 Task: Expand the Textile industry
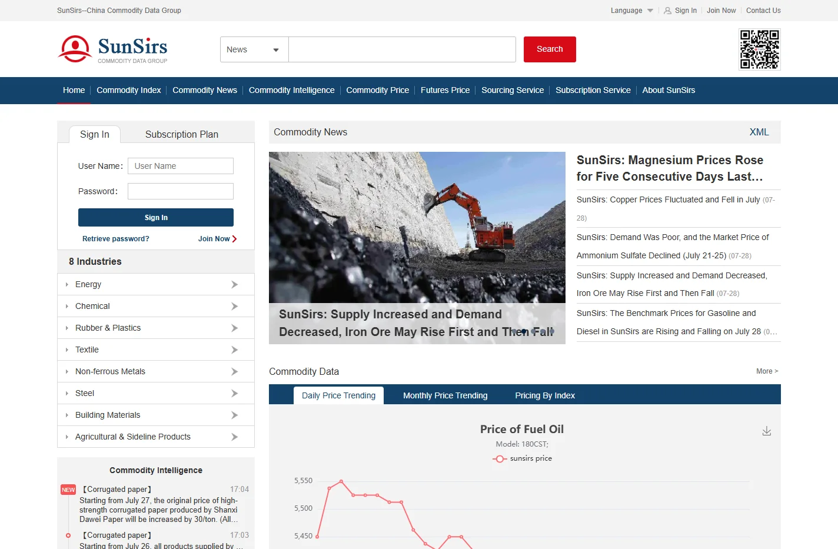(156, 350)
